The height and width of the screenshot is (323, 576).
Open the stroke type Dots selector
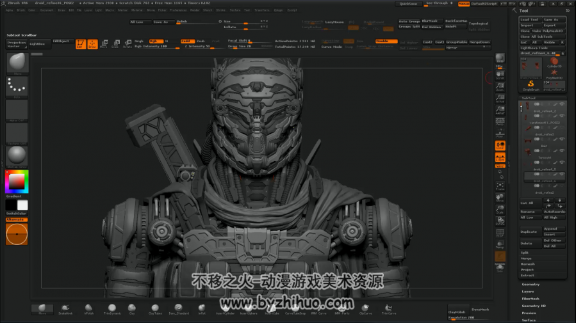pyautogui.click(x=17, y=87)
